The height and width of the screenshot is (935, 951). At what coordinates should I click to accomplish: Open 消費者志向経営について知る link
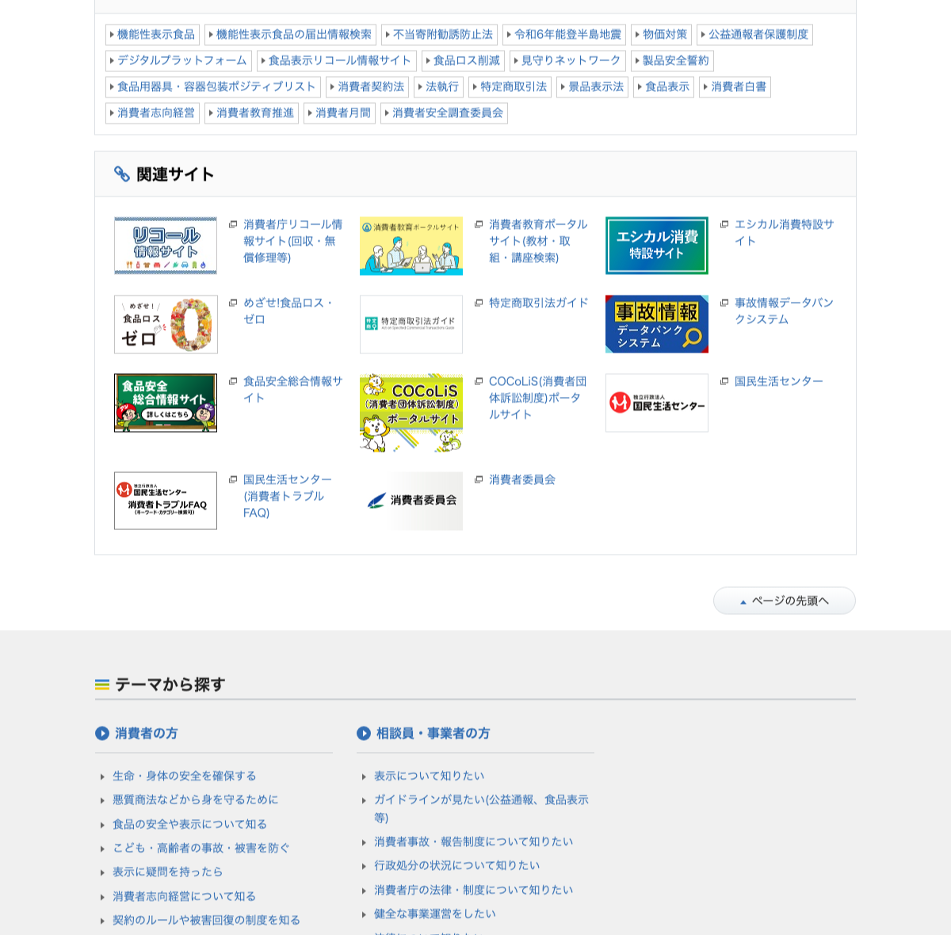coord(185,896)
